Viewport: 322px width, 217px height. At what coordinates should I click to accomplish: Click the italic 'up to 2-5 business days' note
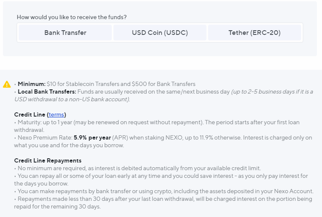click(164, 95)
